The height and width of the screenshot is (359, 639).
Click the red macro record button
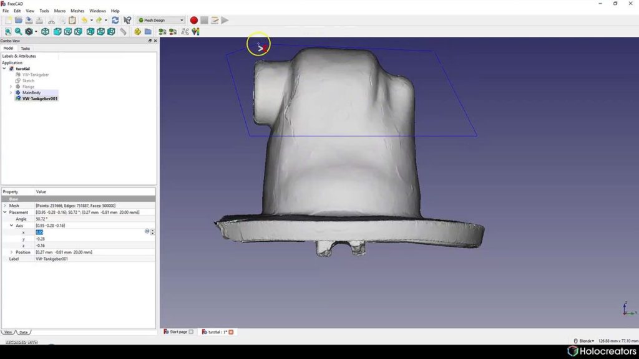[194, 21]
